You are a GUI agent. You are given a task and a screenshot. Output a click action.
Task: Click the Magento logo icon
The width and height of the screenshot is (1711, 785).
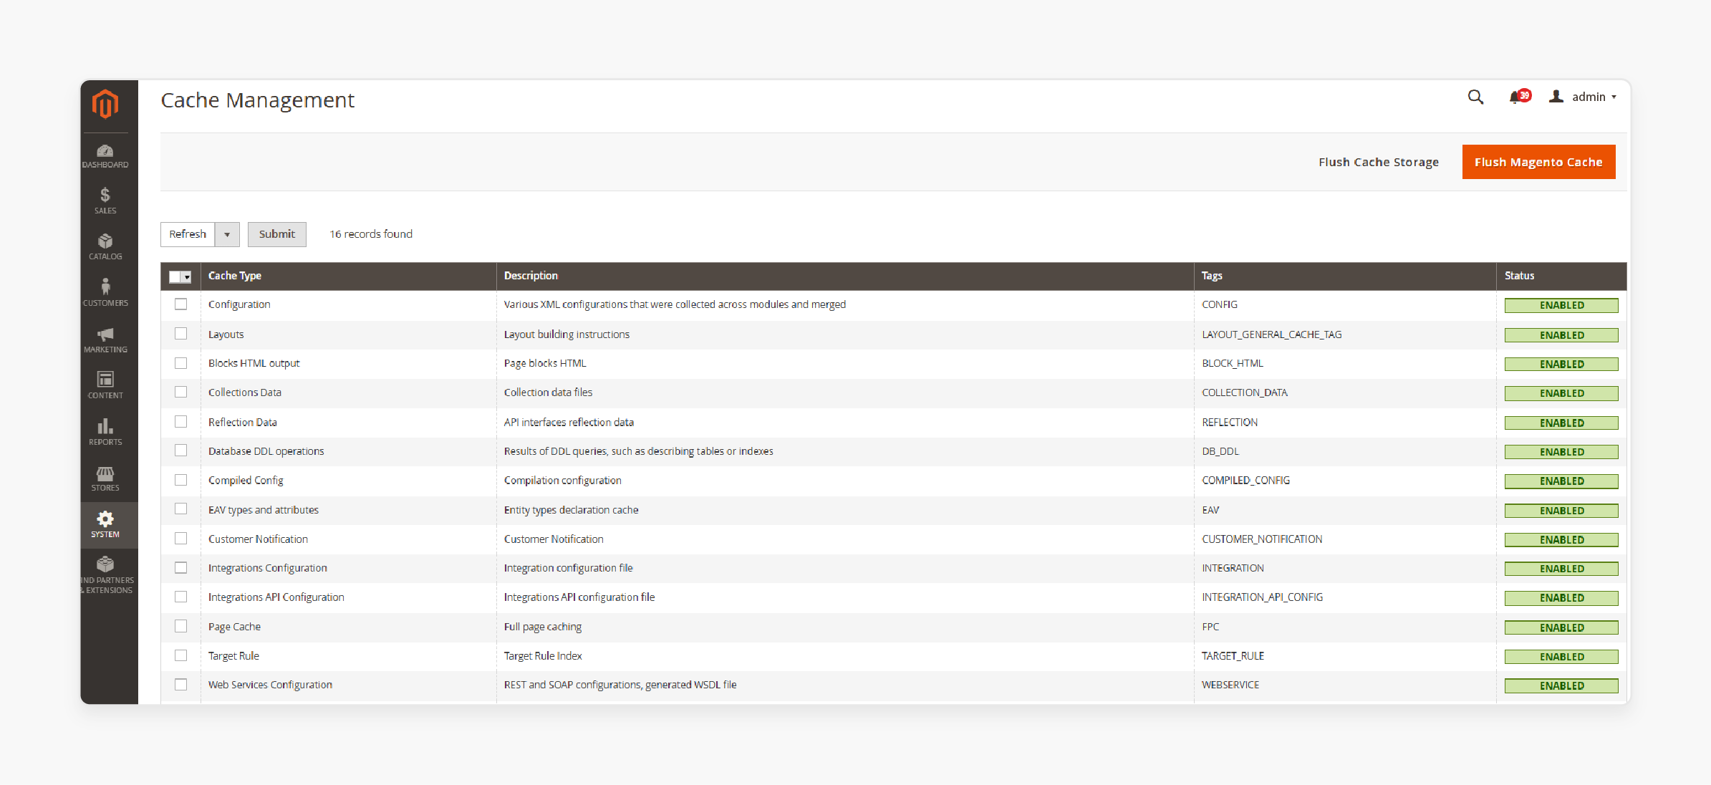pos(105,105)
